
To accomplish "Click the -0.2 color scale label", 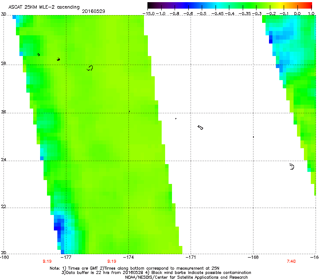I will (x=271, y=14).
